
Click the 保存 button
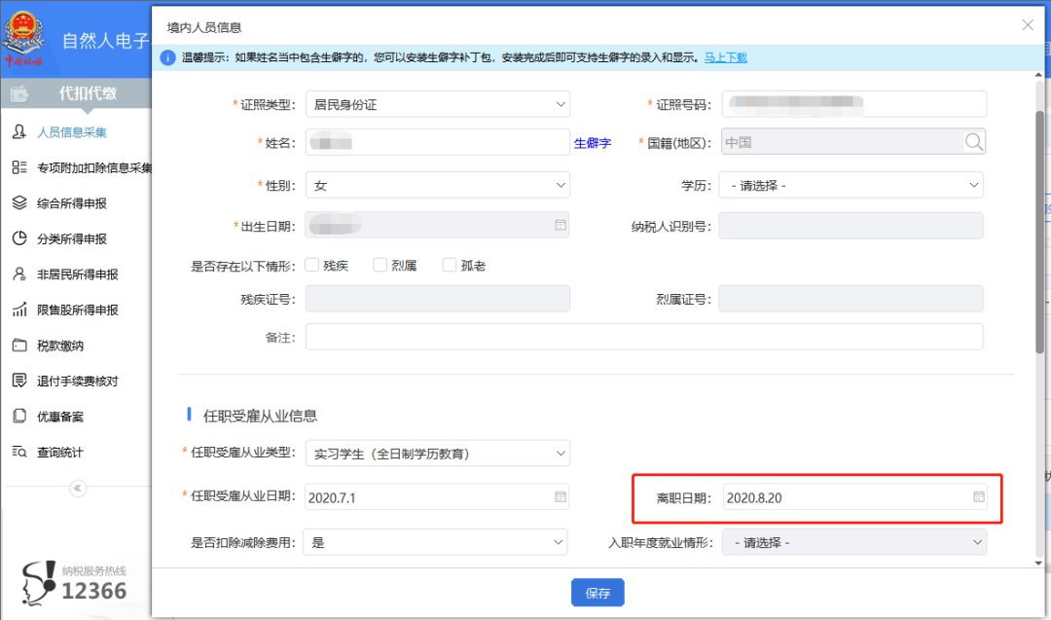coord(598,593)
